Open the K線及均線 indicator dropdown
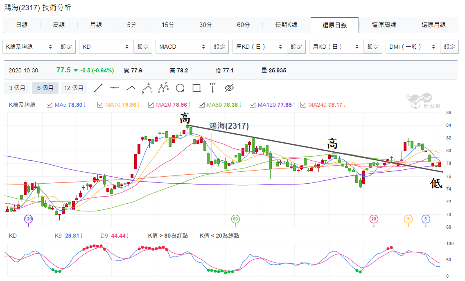The height and width of the screenshot is (281, 465). [29, 47]
